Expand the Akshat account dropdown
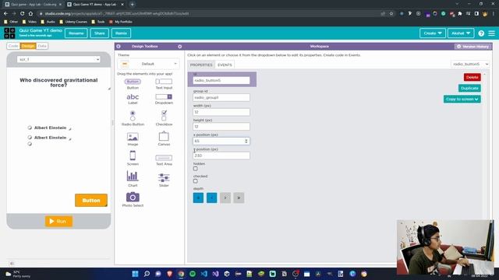This screenshot has width=499, height=280. pyautogui.click(x=461, y=33)
